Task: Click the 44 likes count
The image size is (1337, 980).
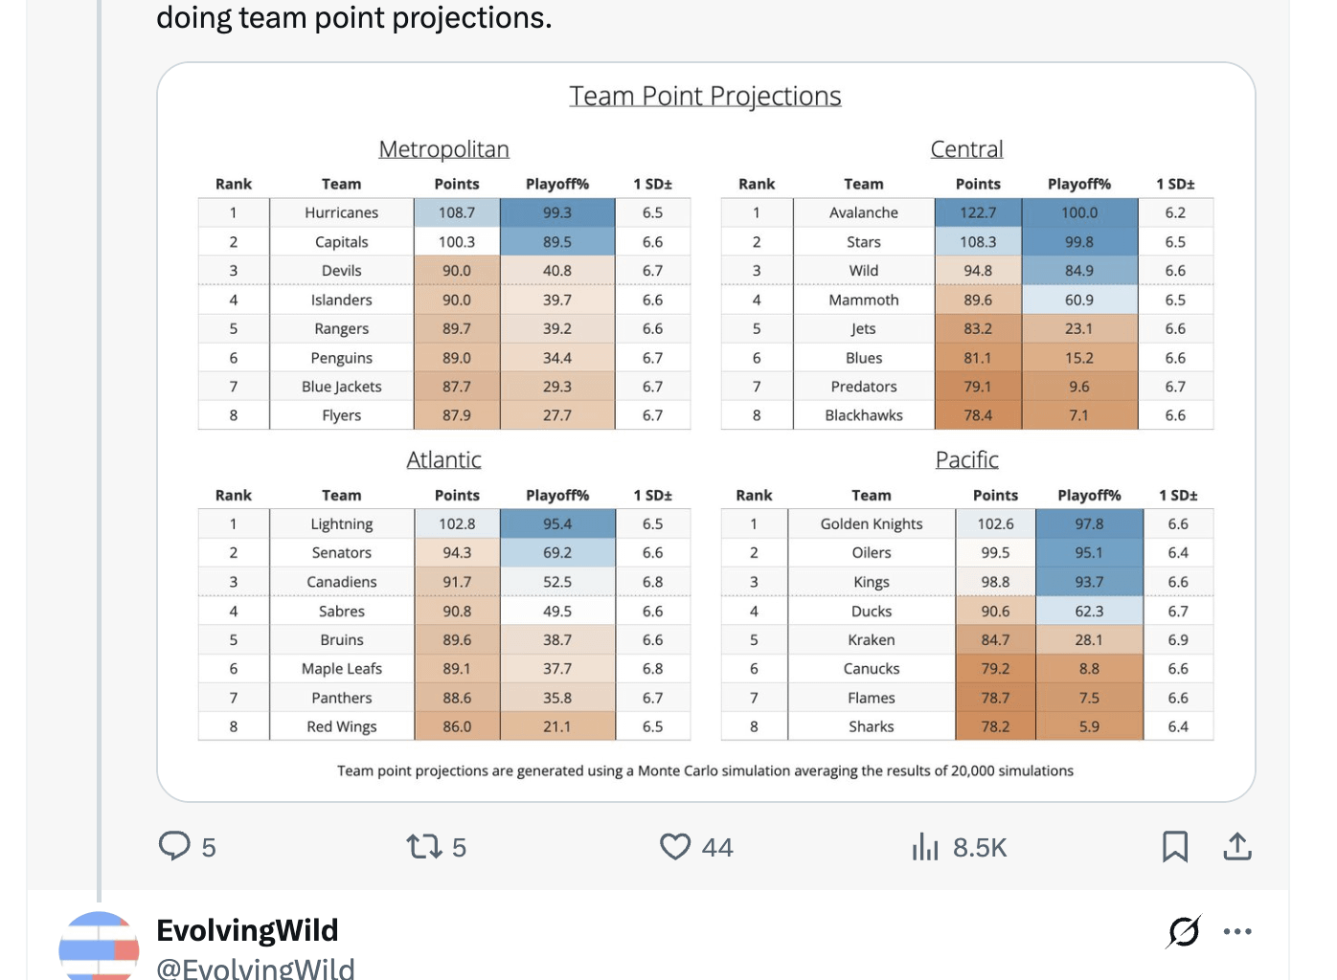Action: tap(716, 846)
